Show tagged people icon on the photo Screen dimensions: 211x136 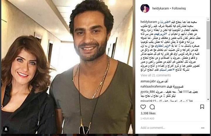pos(6,129)
